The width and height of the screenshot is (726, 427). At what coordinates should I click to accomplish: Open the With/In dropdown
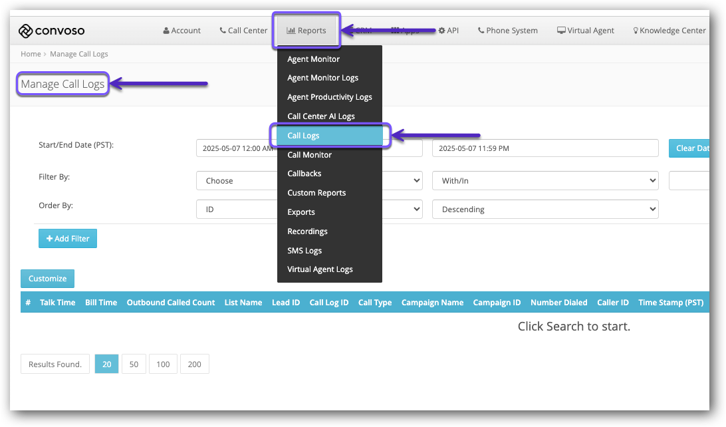[545, 181]
